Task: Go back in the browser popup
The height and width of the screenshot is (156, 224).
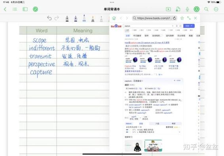Action: pos(121,18)
